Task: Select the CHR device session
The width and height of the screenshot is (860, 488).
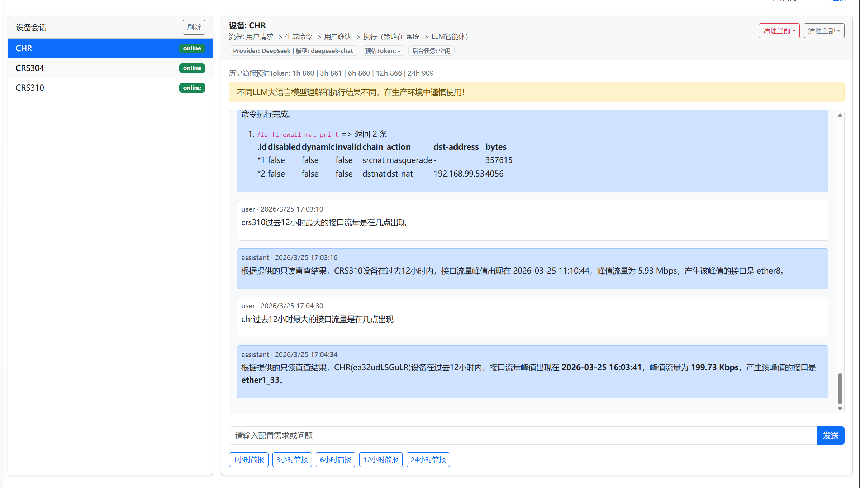Action: pyautogui.click(x=90, y=48)
